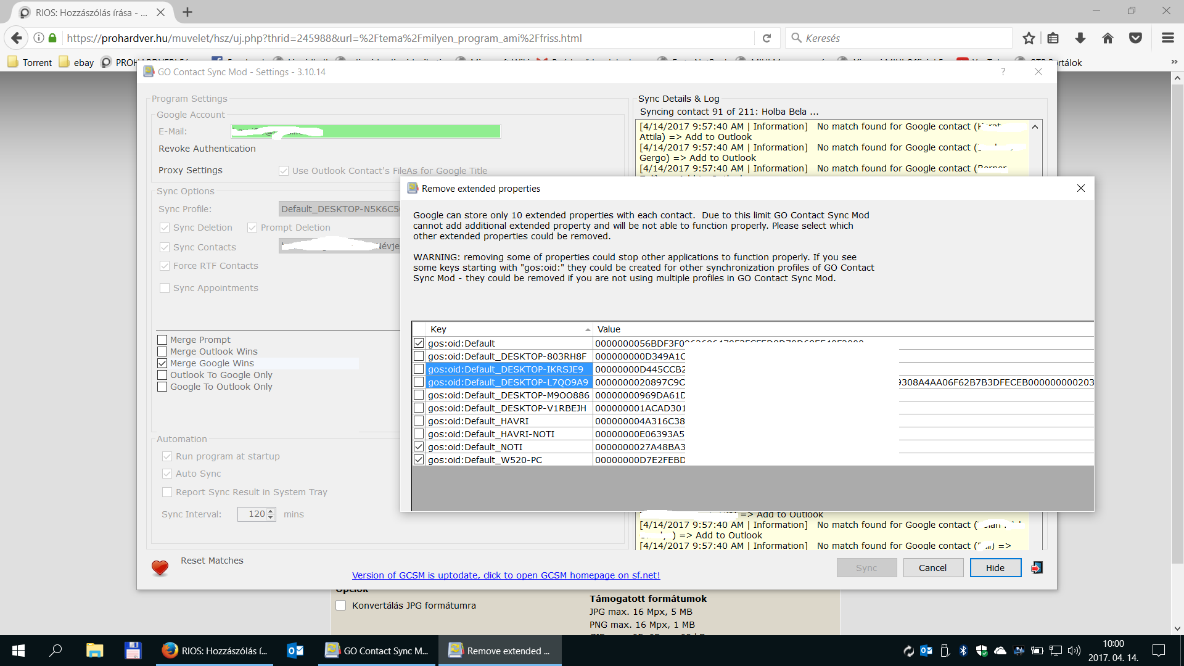Click the Sync Interval value field
Image resolution: width=1184 pixels, height=666 pixels.
click(252, 514)
